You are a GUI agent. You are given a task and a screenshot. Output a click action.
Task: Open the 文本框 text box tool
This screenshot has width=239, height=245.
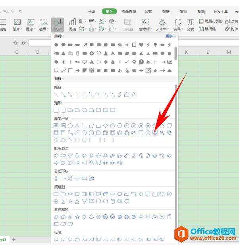(x=145, y=25)
